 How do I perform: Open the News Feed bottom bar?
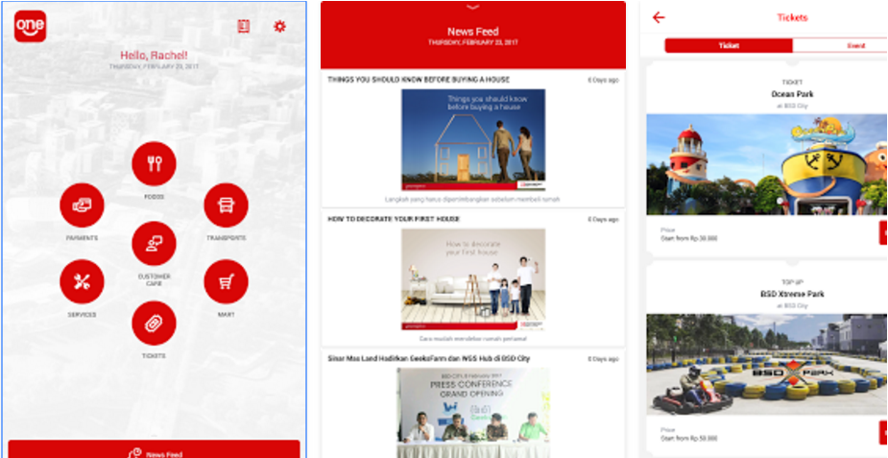pos(154,449)
